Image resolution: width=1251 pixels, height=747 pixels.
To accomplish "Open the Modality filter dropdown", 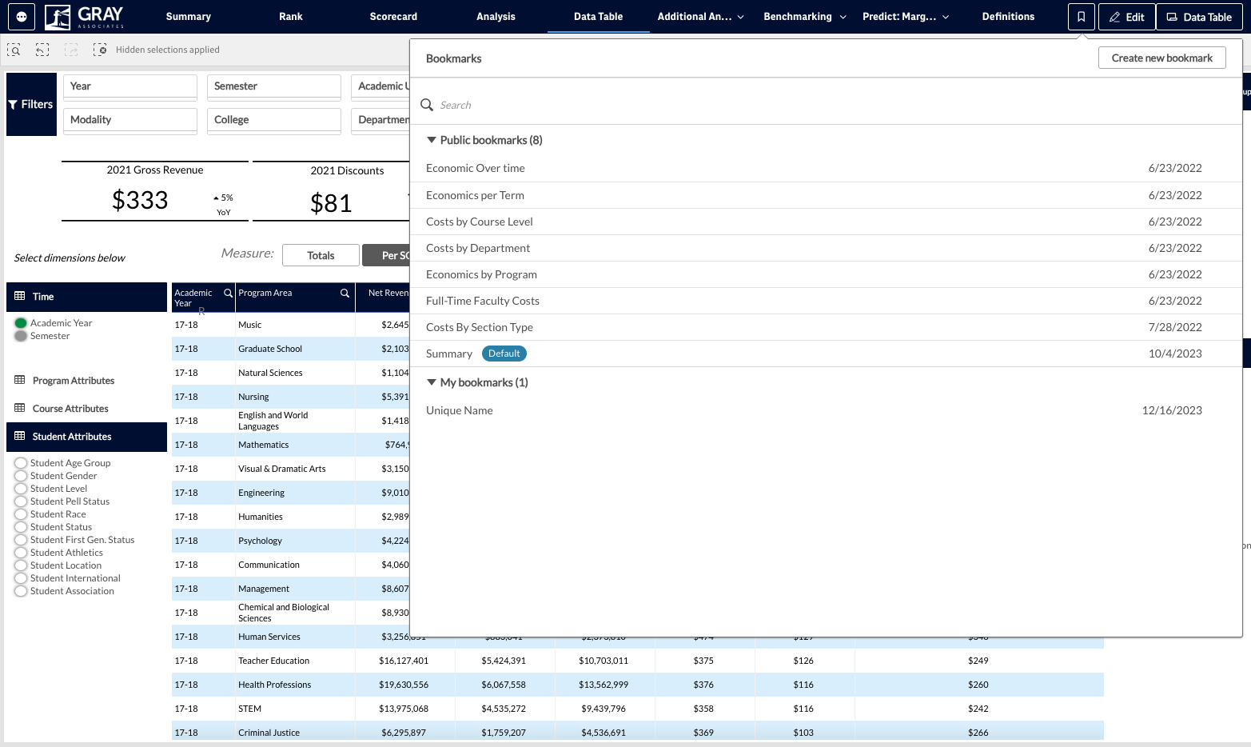I will (x=130, y=120).
